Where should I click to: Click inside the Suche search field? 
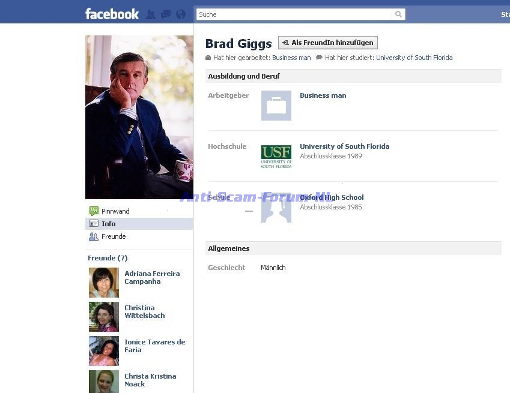click(x=294, y=14)
